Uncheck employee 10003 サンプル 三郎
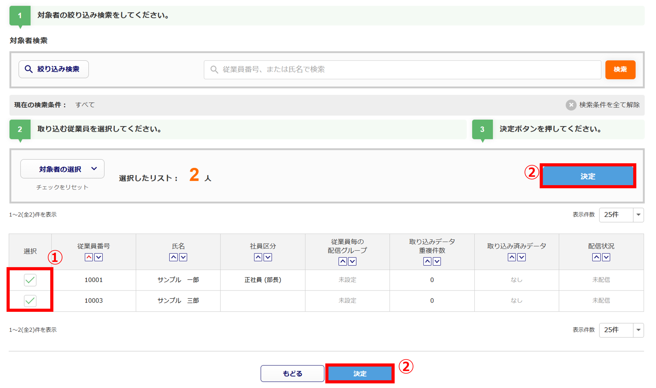Screen dimensions: 656x388 [x=30, y=301]
